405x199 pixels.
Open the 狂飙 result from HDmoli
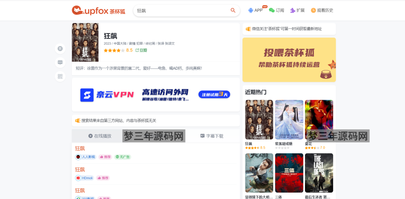click(80, 170)
